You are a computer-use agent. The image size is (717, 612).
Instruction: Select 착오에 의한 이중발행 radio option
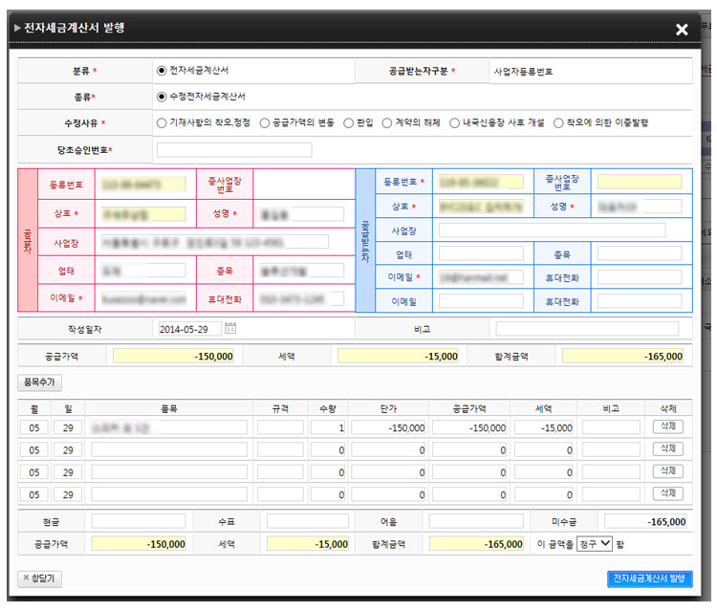(558, 123)
